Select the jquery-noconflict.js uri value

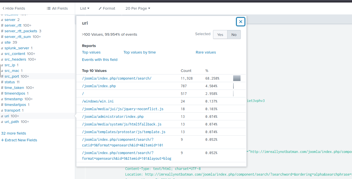123,109
